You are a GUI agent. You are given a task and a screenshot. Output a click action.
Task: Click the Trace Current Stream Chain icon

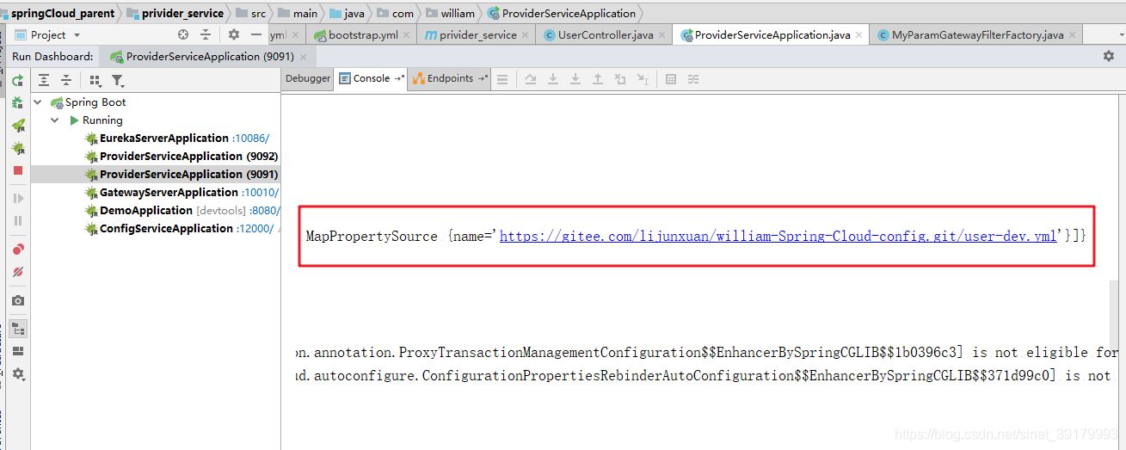pos(693,79)
